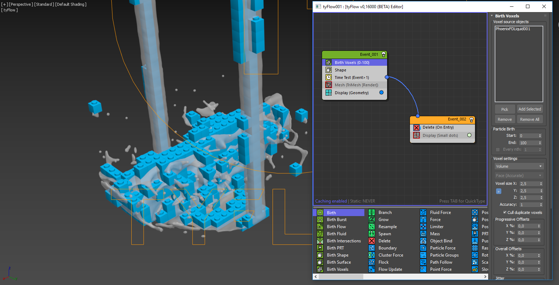This screenshot has height=285, width=559.
Task: Click the Fluid Force operator icon
Action: [423, 213]
